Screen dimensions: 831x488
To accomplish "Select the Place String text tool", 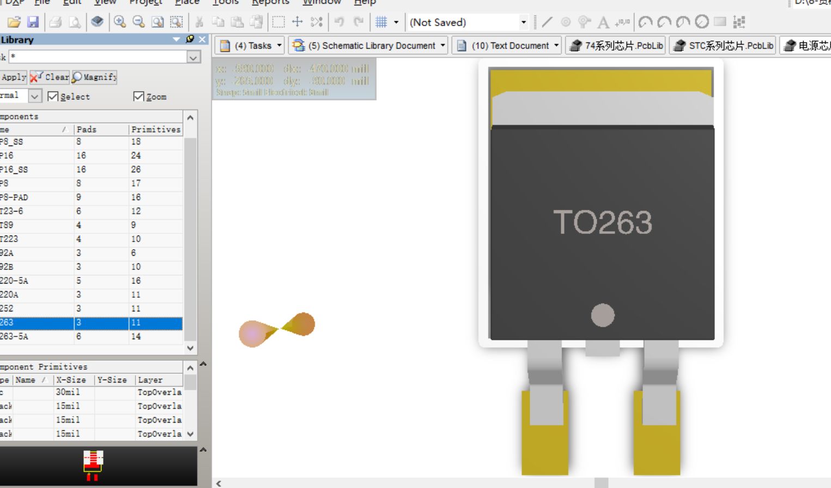I will [x=603, y=22].
